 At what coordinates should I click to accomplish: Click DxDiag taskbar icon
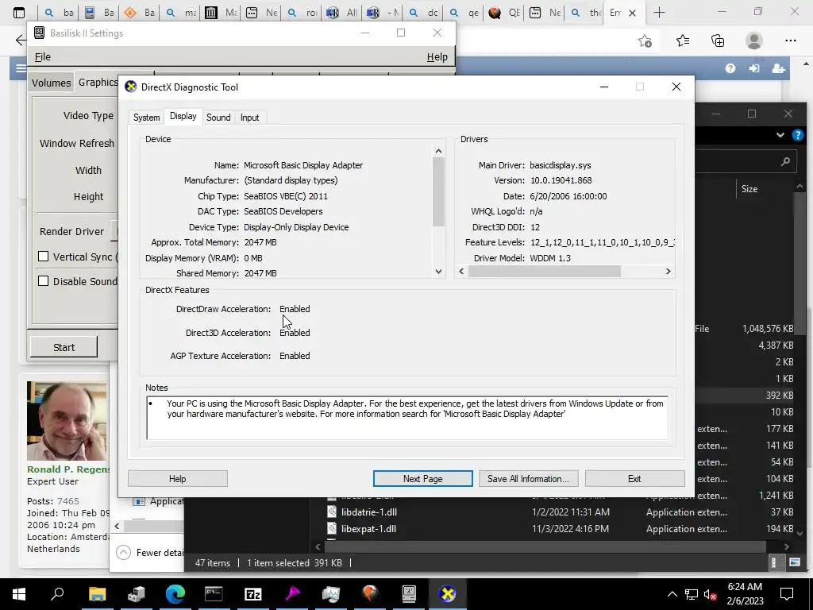click(x=448, y=594)
